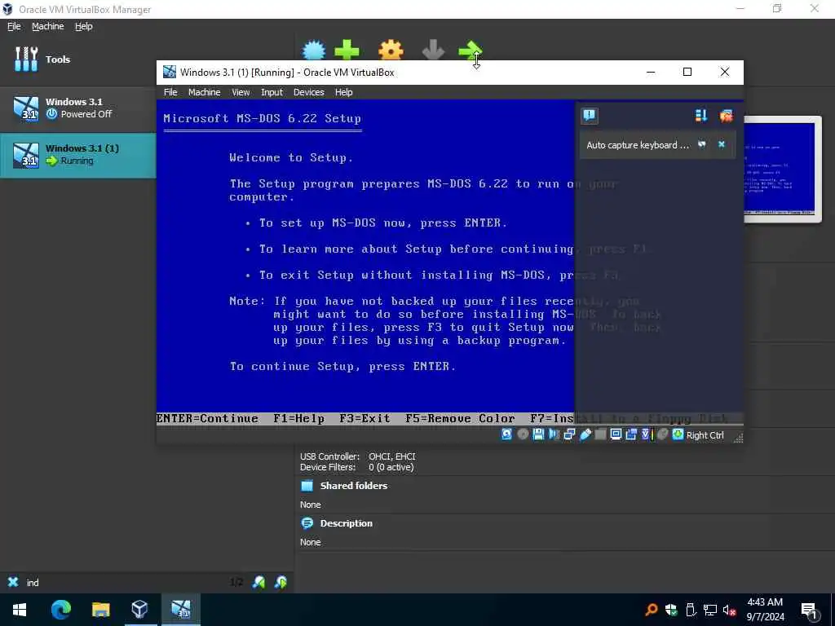Click the grey down-arrow Discard icon in Manager toolbar
Image resolution: width=835 pixels, height=626 pixels.
433,50
